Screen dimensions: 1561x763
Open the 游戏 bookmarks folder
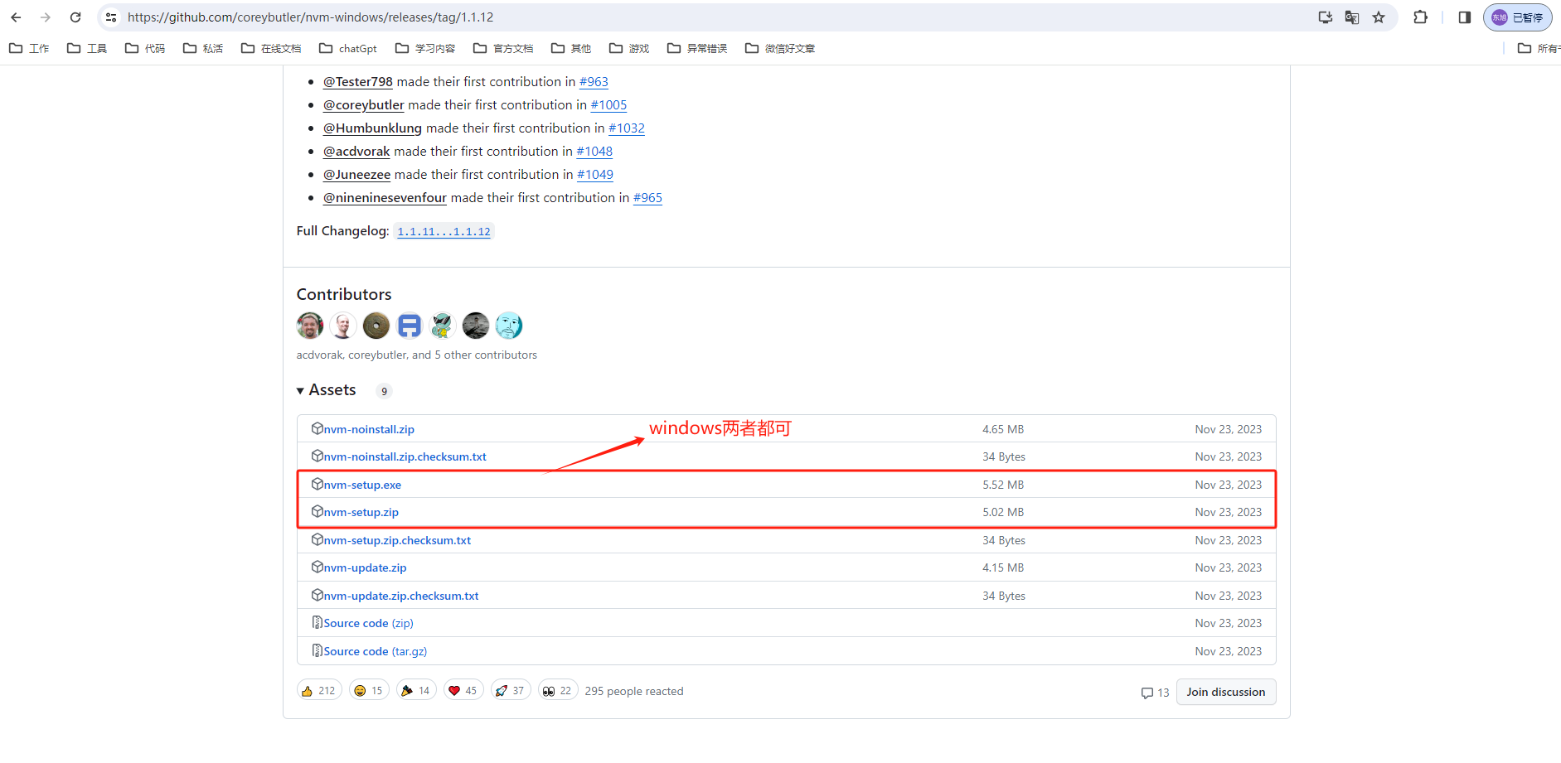[x=628, y=48]
